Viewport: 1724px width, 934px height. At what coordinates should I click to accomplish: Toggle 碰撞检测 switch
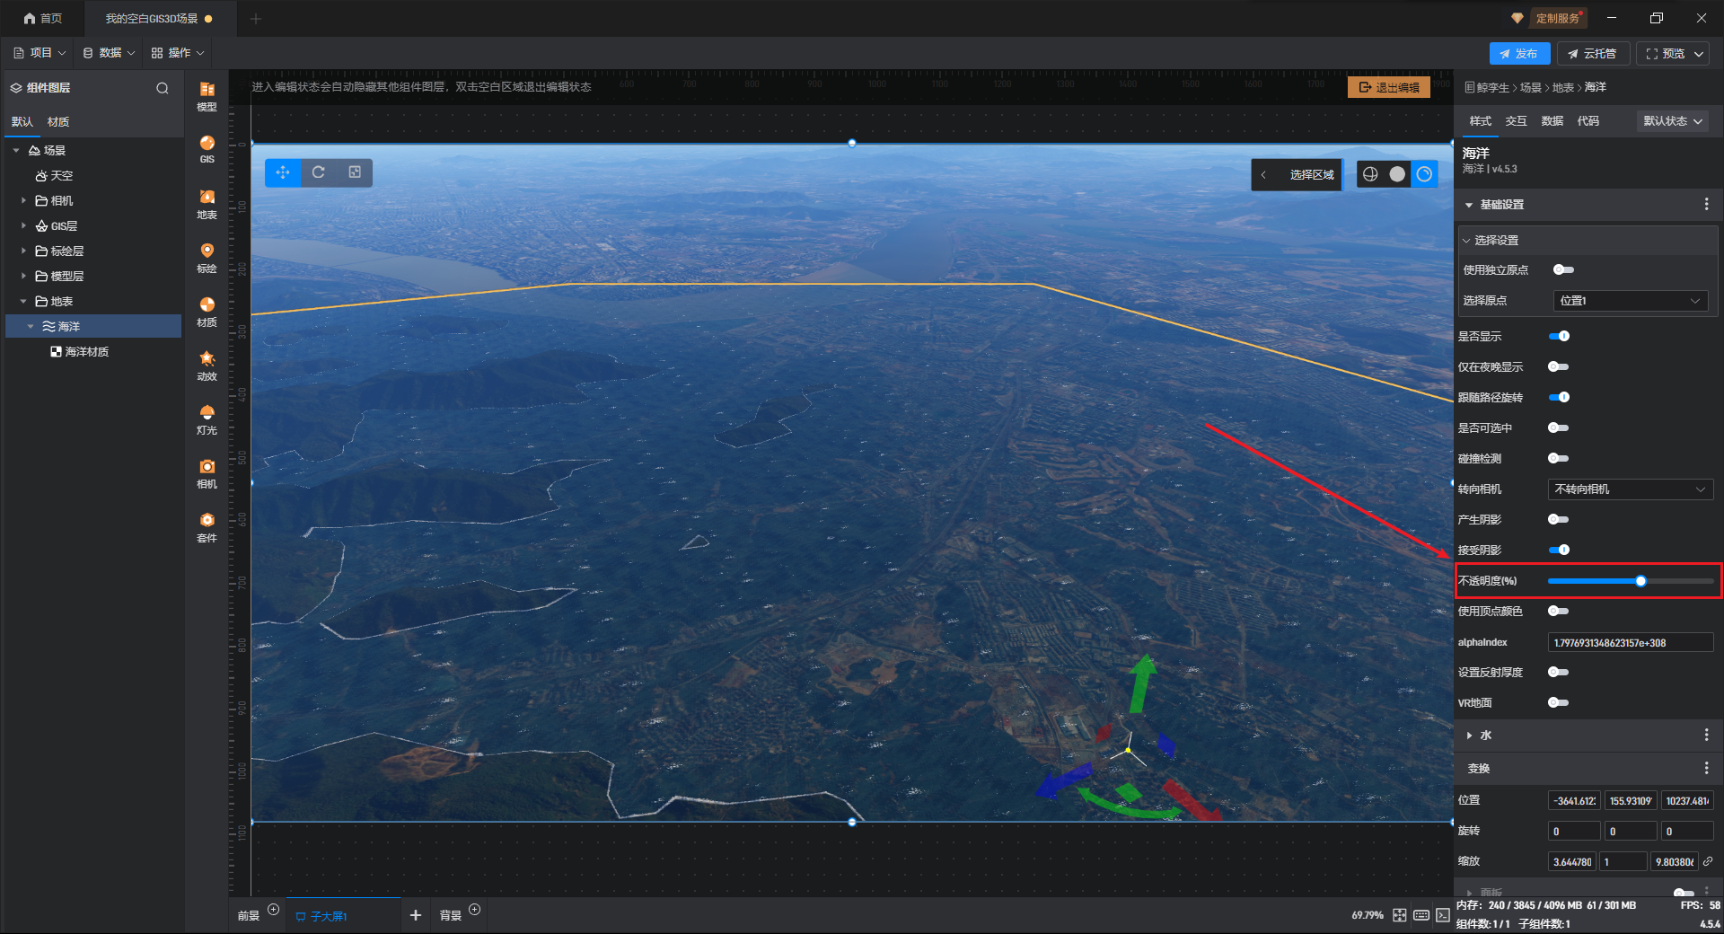point(1559,458)
